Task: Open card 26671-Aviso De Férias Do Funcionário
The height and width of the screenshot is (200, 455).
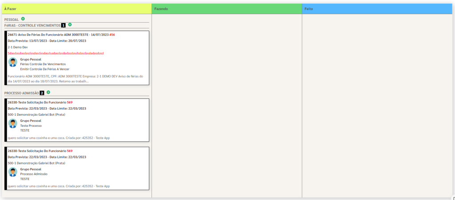Action: pos(77,58)
